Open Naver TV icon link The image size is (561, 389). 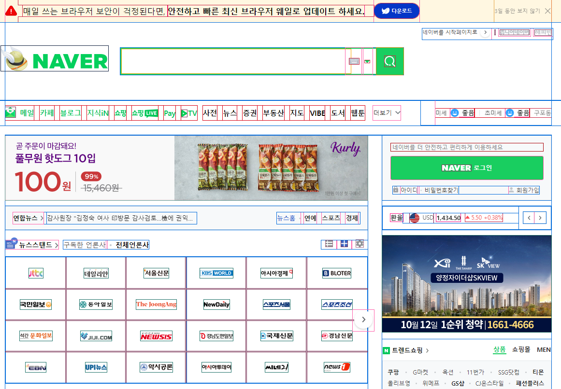[x=189, y=113]
